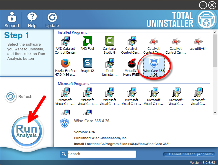
Task: Select Camtasia Studio 8 program
Action: tap(109, 45)
